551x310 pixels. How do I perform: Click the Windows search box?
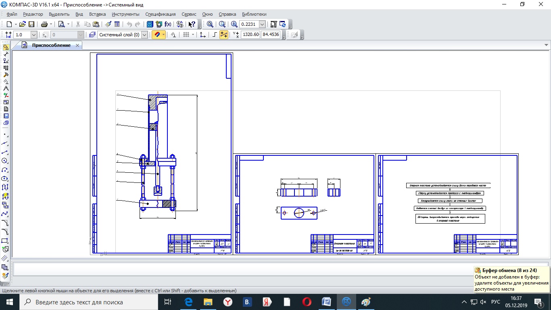click(x=88, y=302)
